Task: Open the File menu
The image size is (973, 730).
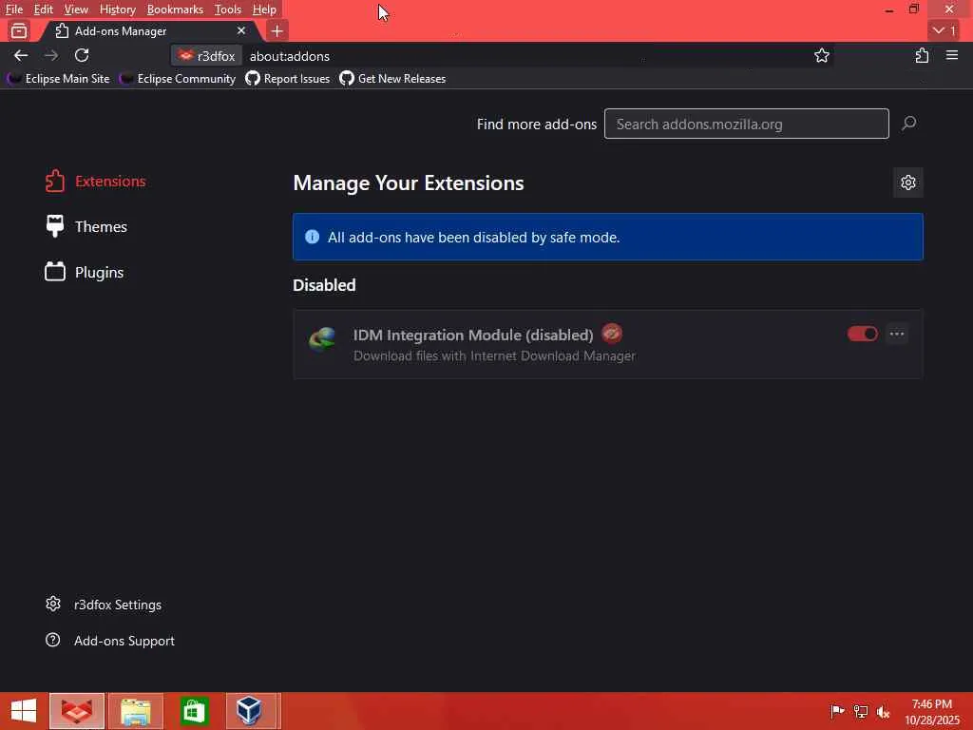Action: (13, 10)
